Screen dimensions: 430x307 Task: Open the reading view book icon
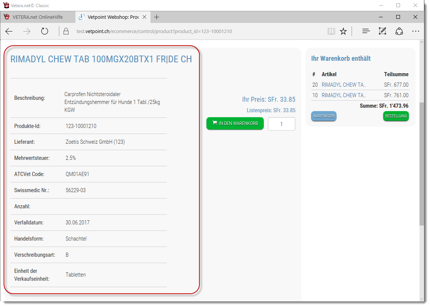331,32
